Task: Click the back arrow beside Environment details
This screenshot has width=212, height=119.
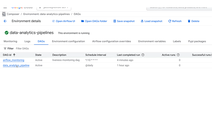Action: pyautogui.click(x=5, y=21)
